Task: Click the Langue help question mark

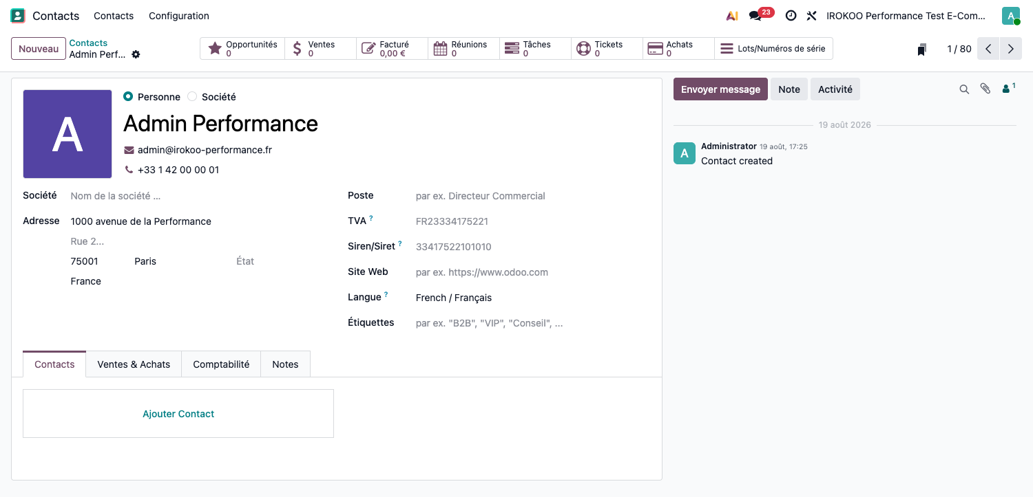Action: 386,294
